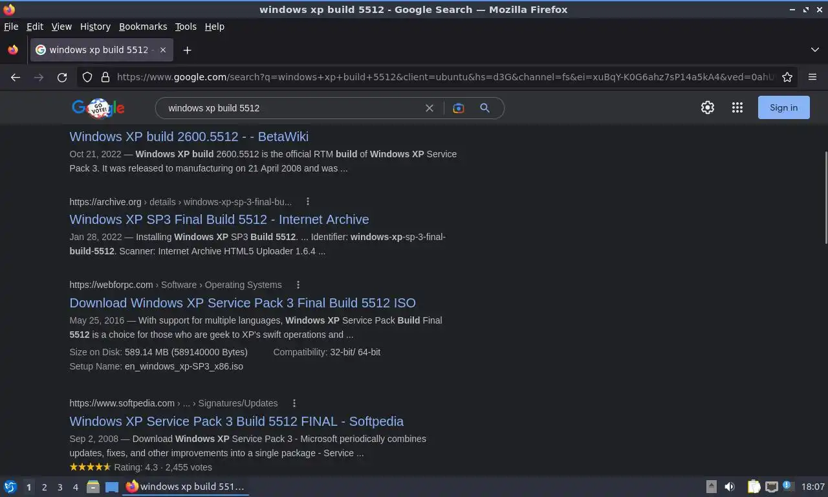Viewport: 828px width, 497px height.
Task: Open the Softpedia Service Pack 3 result
Action: [237, 421]
